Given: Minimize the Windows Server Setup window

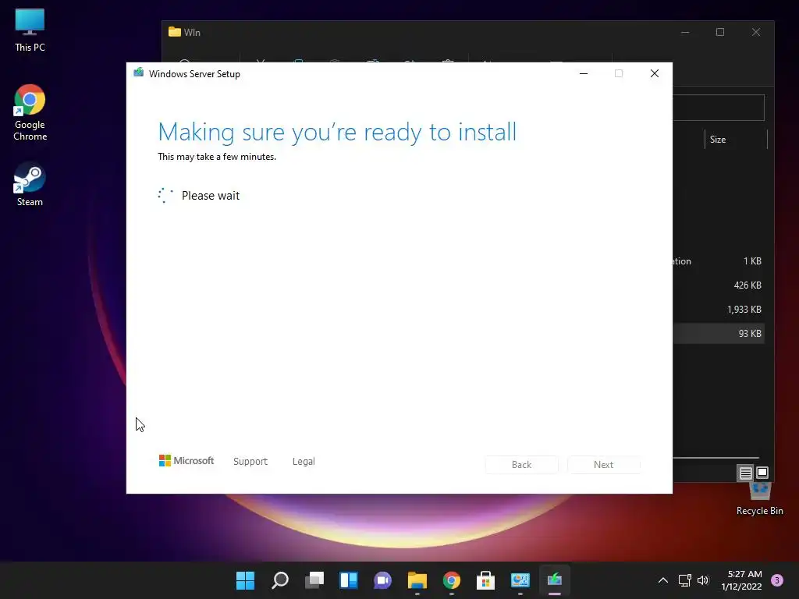Looking at the screenshot, I should point(584,74).
